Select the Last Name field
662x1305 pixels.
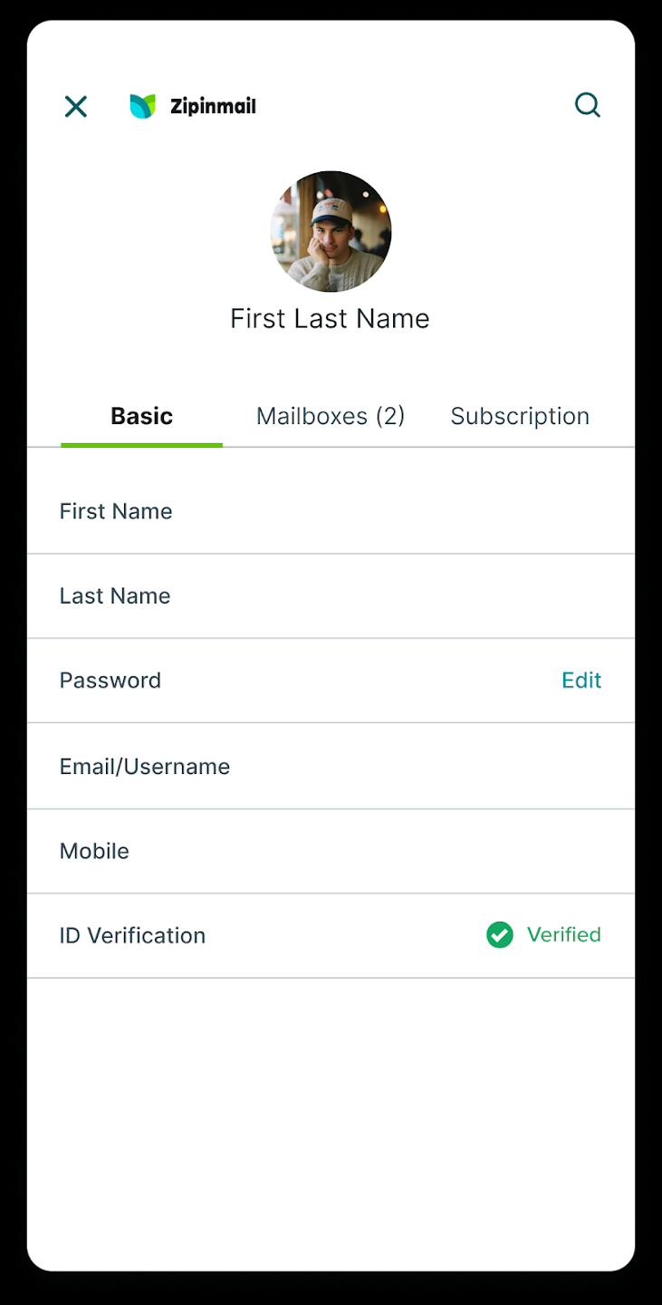(331, 596)
